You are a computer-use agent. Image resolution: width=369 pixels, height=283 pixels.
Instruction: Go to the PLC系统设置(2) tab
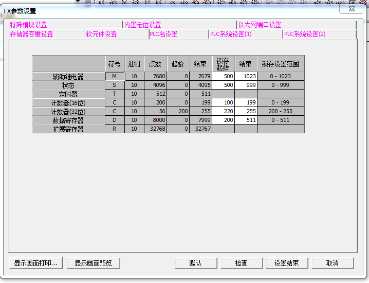(305, 34)
